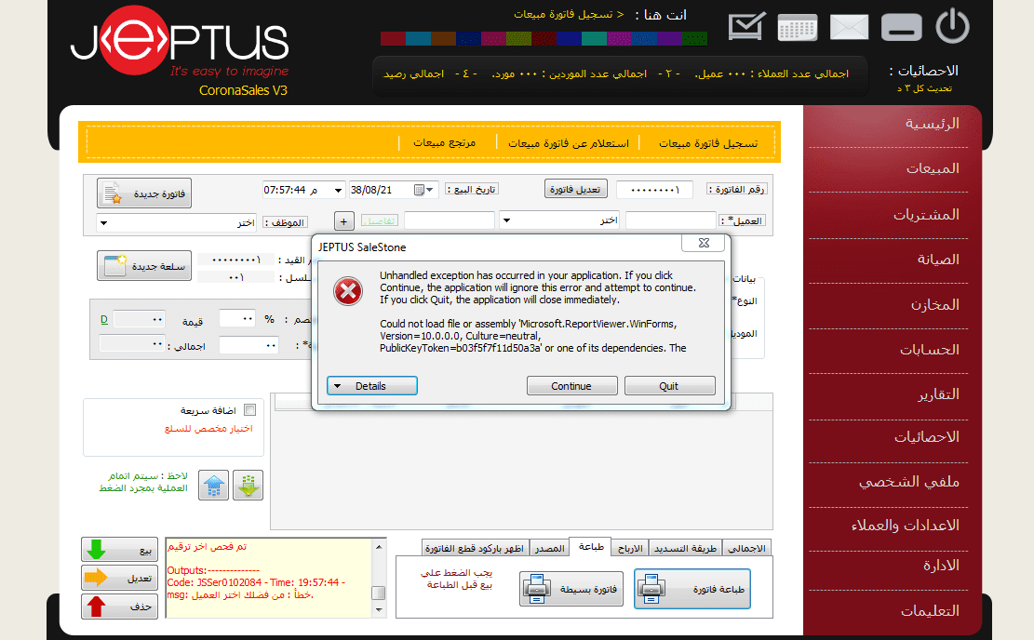This screenshot has width=1034, height=640.
Task: Click the D link beside the value field
Action: tap(104, 320)
